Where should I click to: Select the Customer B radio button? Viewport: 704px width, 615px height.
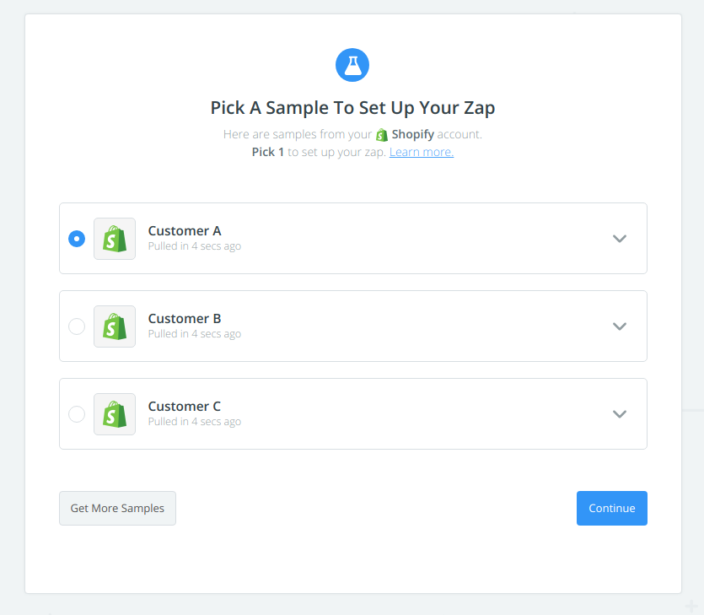pos(77,326)
